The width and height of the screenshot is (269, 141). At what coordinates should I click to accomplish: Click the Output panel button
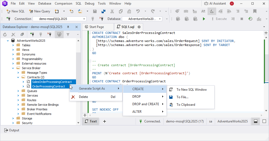click(x=12, y=130)
